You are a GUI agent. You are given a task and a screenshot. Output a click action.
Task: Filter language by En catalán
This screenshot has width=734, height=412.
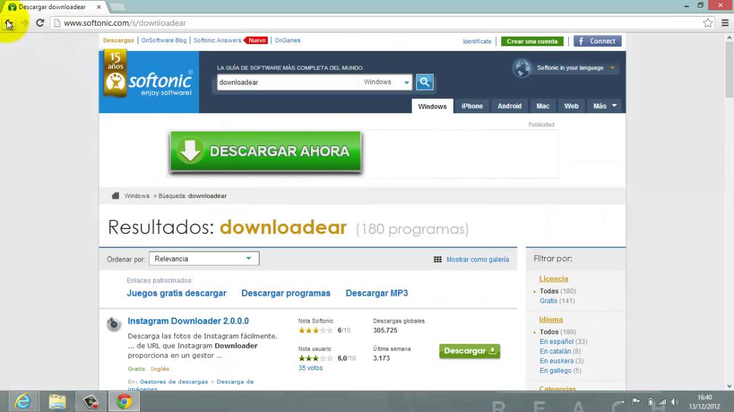pos(555,351)
